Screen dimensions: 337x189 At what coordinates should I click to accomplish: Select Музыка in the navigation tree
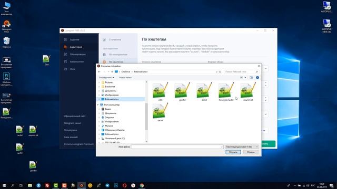109,126
